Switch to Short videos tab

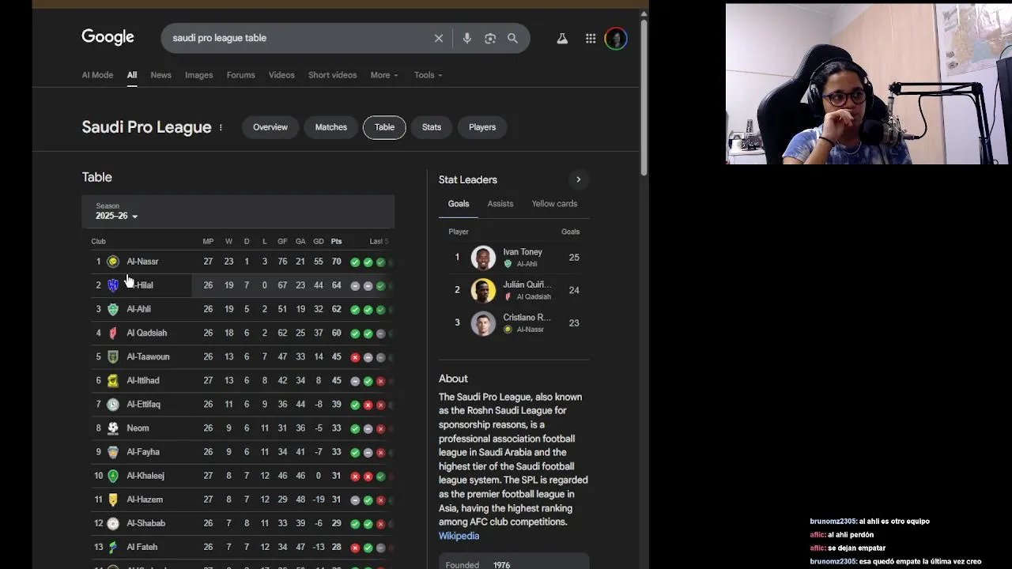pos(332,75)
